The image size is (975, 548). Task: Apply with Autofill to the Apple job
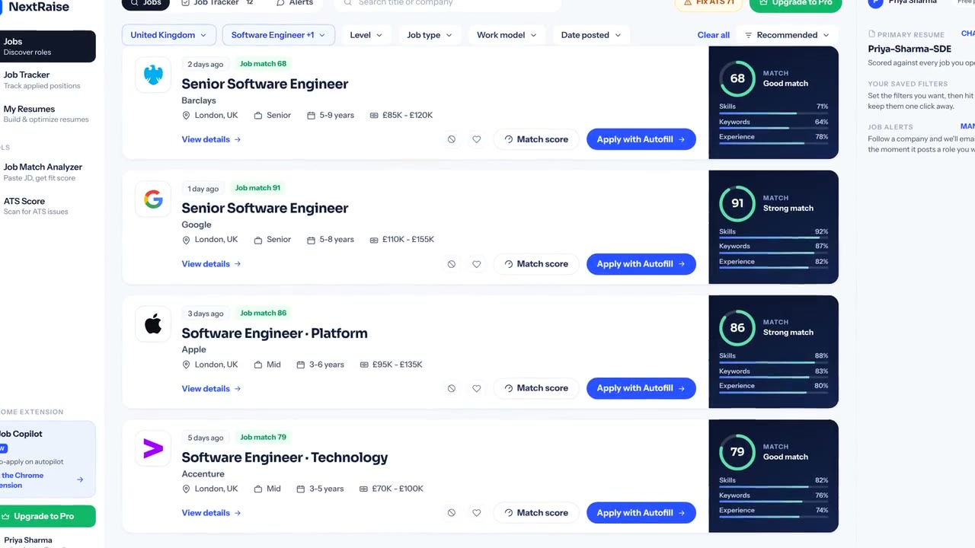641,388
